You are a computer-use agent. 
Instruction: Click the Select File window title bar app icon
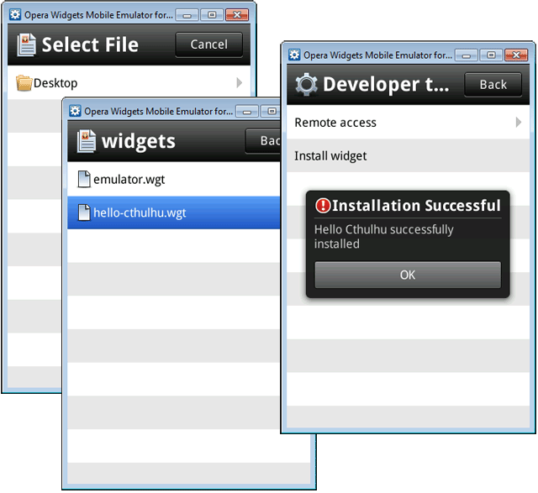15,15
